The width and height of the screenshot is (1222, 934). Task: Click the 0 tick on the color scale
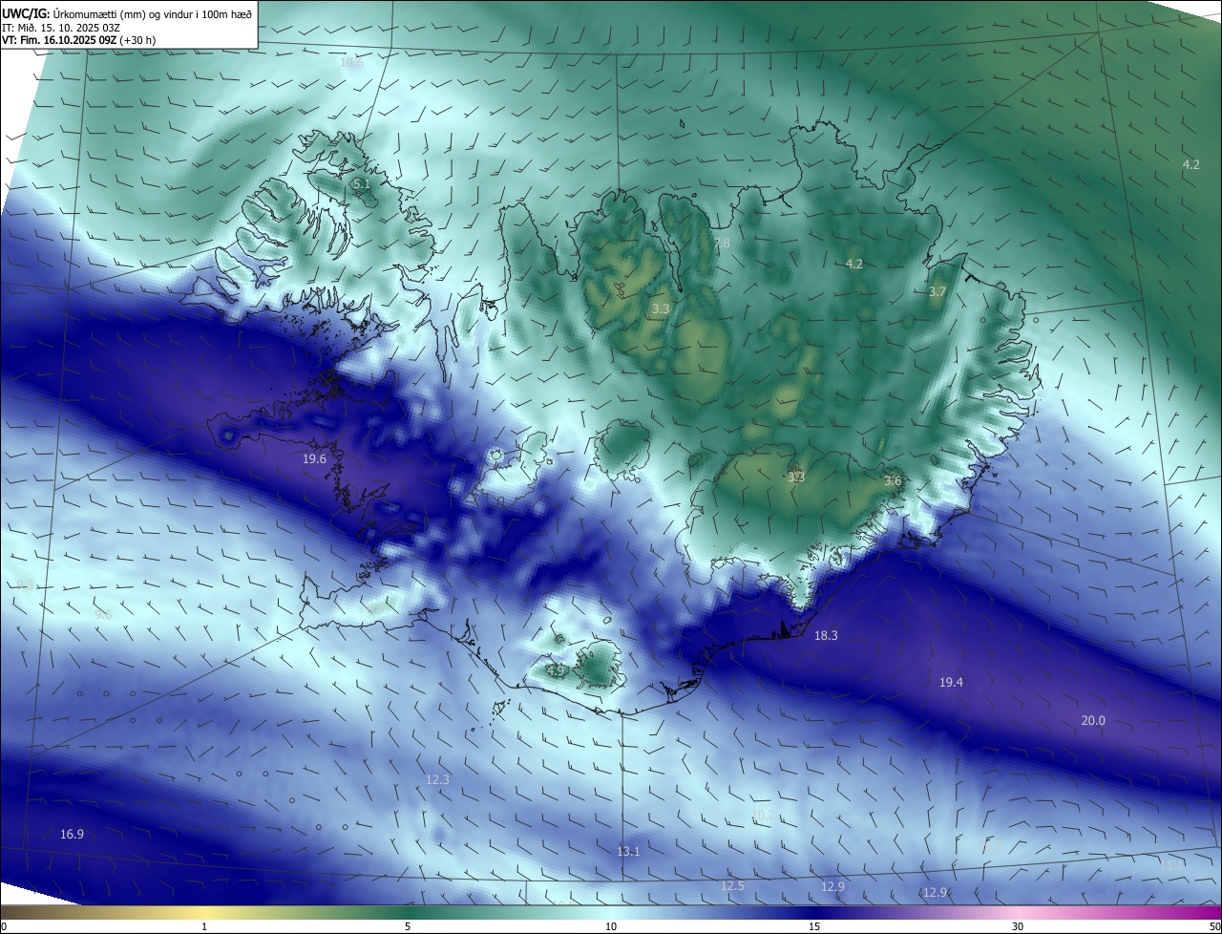(4, 926)
